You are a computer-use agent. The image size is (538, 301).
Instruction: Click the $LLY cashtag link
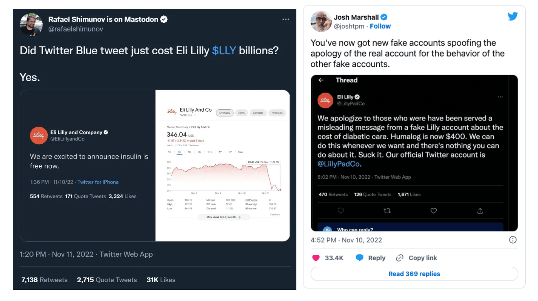[x=224, y=51]
